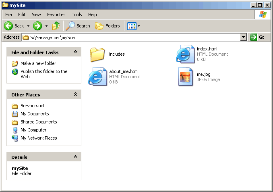
Task: Select the includes folder icon
Action: coord(97,54)
